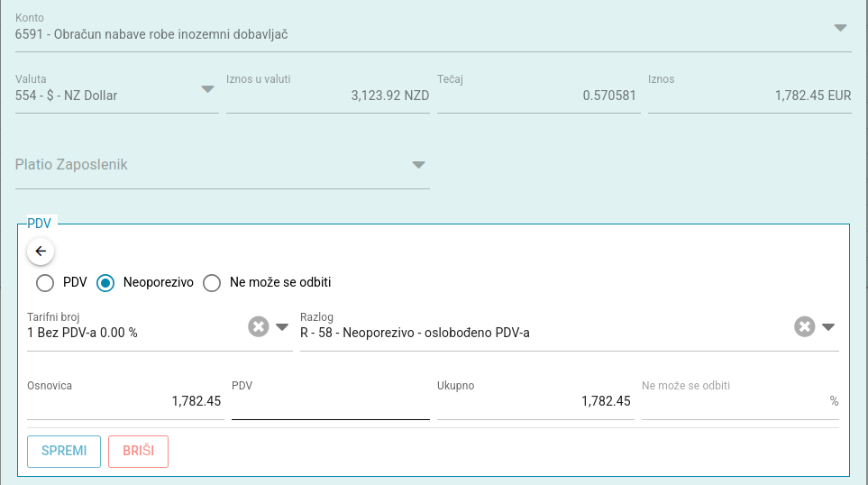
Task: Expand the Tarifni broj dropdown arrow
Action: click(x=282, y=326)
